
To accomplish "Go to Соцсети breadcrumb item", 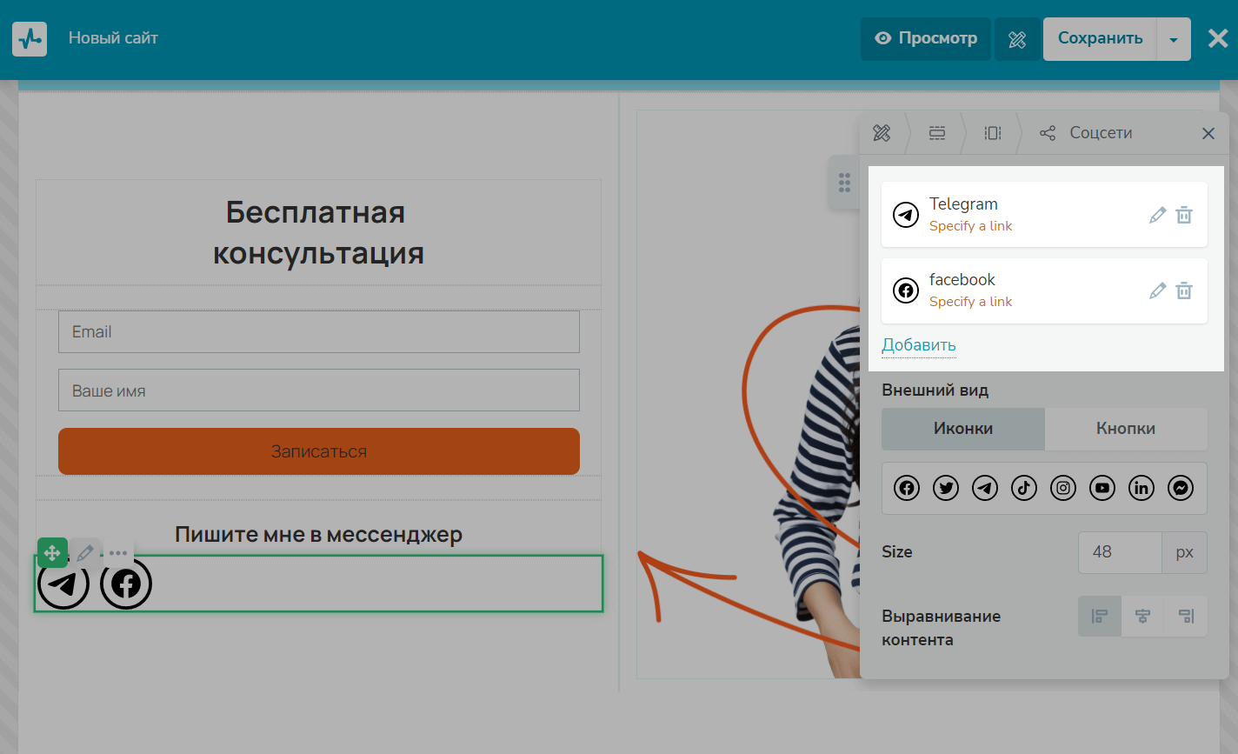I will tap(1087, 133).
